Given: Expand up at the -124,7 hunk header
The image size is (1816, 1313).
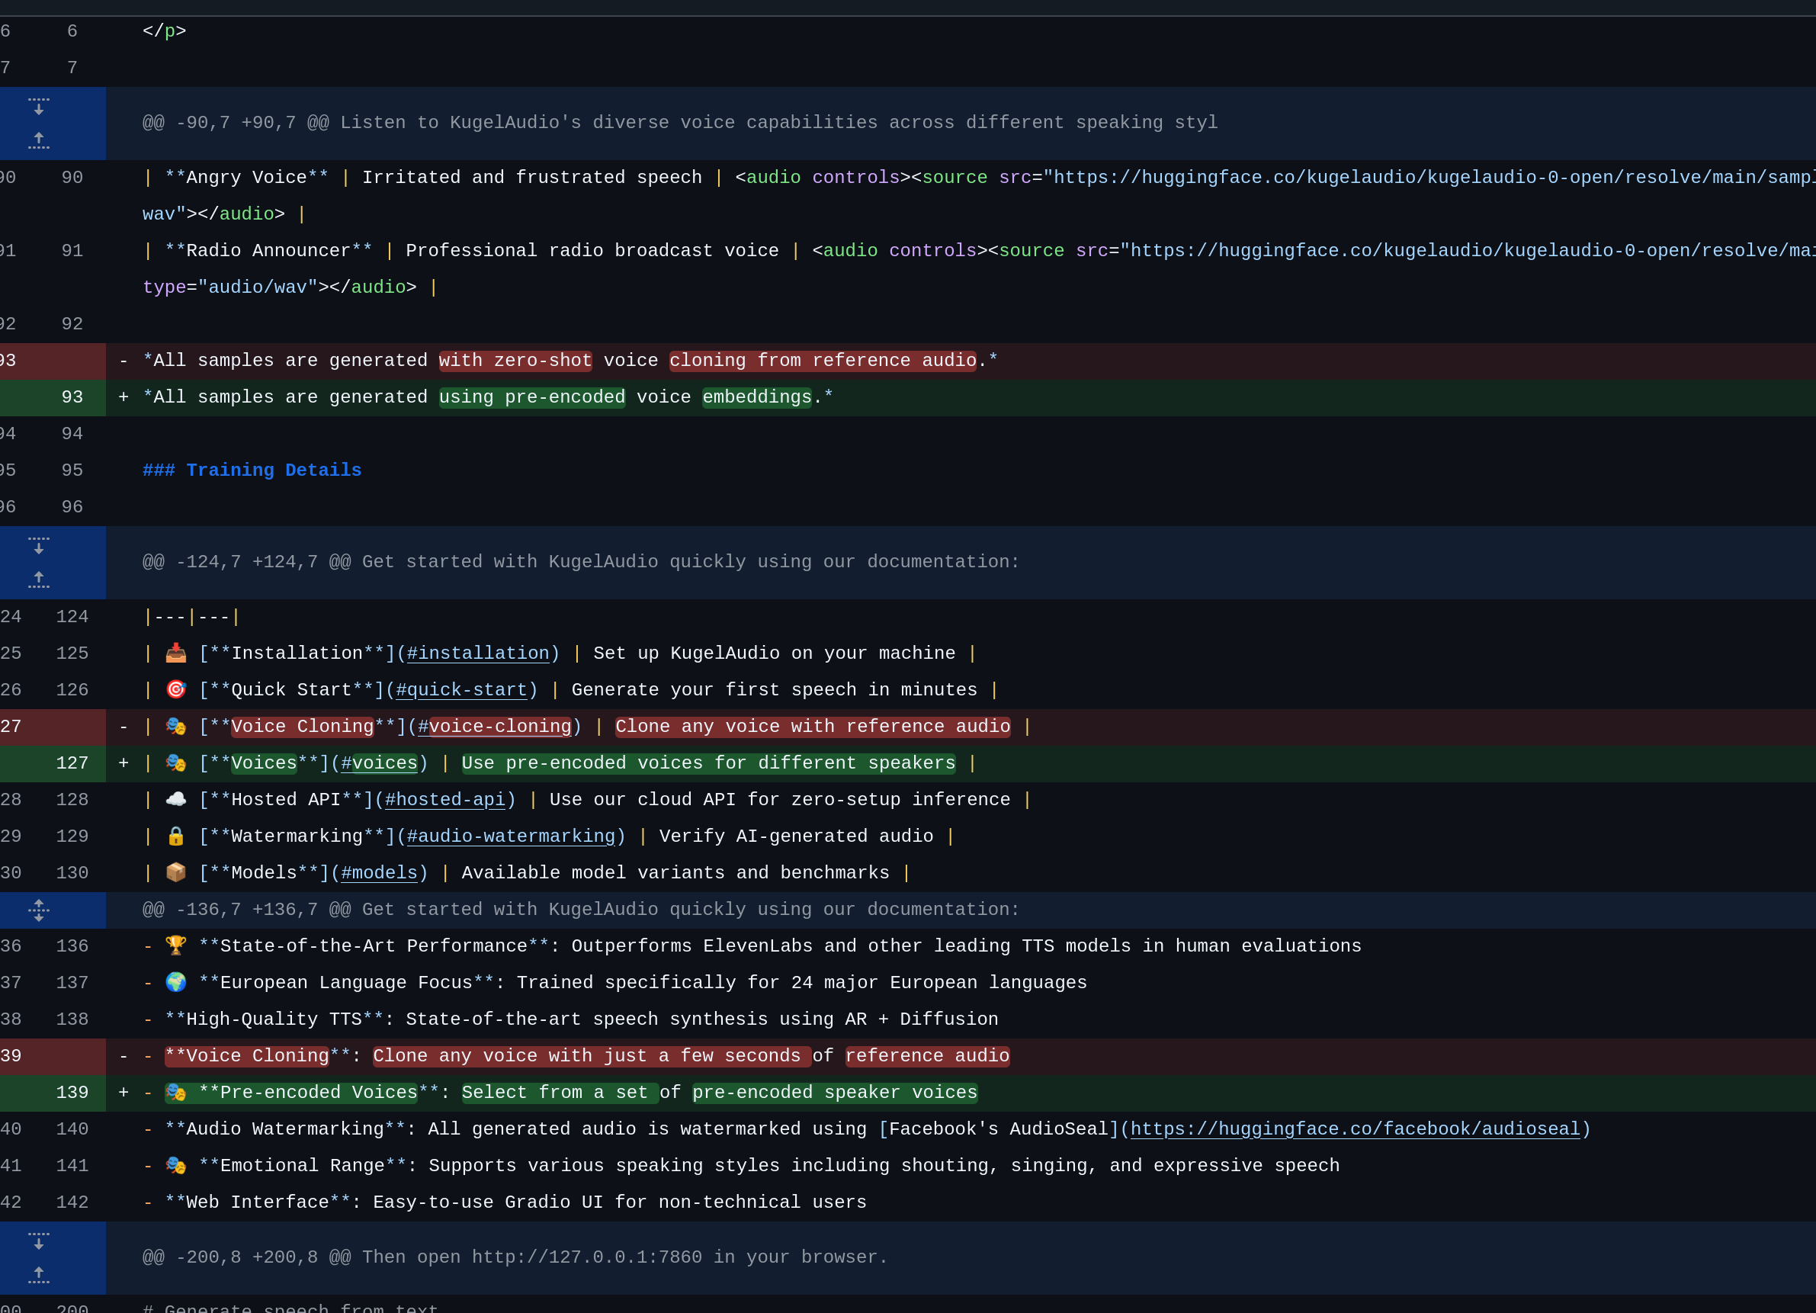Looking at the screenshot, I should (38, 579).
